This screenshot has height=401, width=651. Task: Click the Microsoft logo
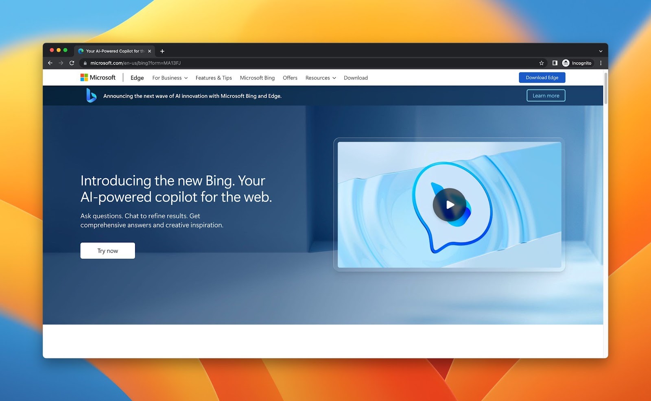click(98, 77)
